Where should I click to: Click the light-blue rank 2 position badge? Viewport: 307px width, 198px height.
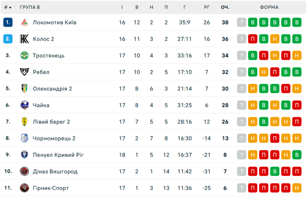(x=8, y=39)
